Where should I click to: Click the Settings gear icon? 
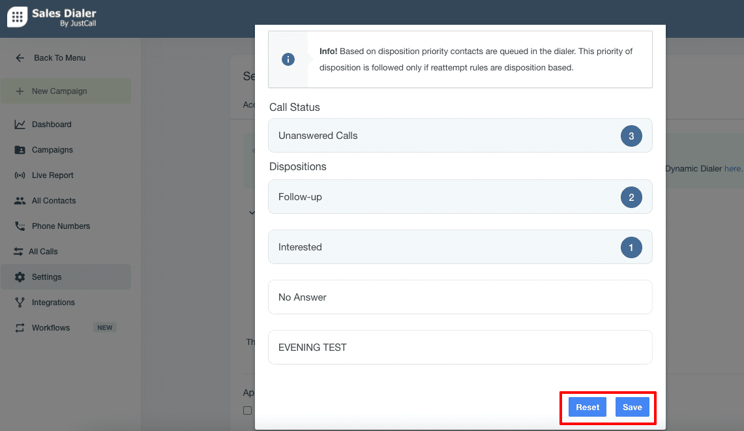point(20,276)
